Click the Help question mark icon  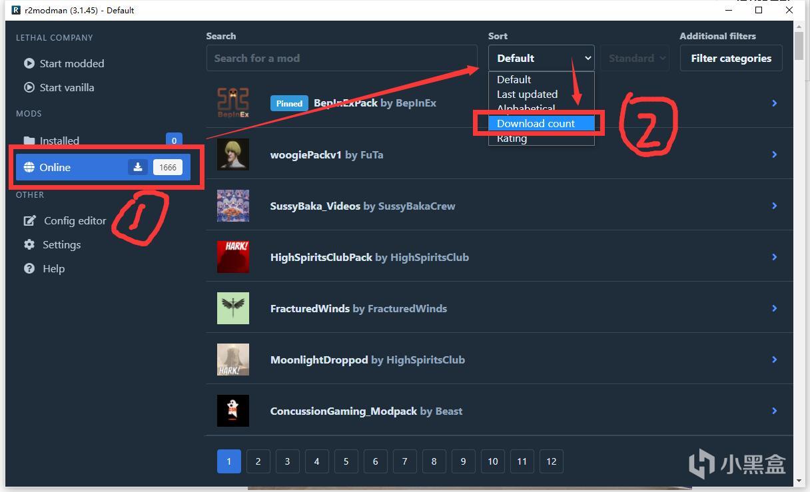coord(29,268)
